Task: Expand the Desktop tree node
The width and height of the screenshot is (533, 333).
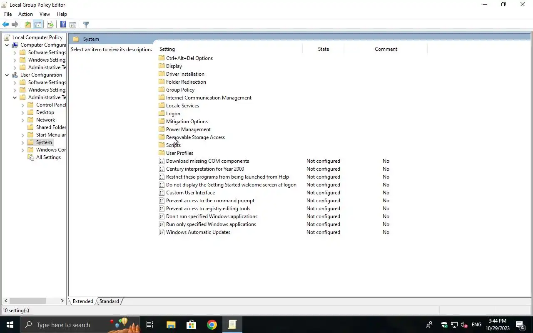Action: coord(23,112)
